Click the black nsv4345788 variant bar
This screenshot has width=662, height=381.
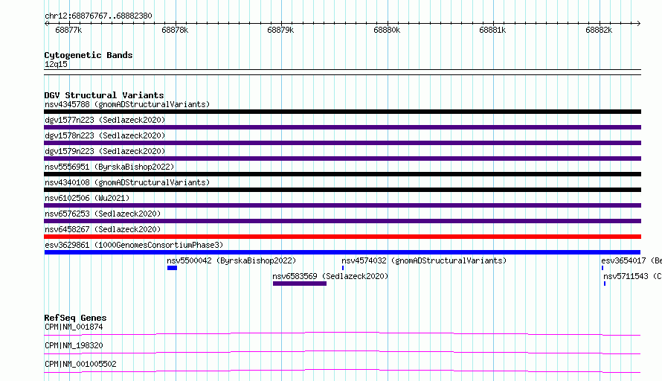tap(342, 112)
